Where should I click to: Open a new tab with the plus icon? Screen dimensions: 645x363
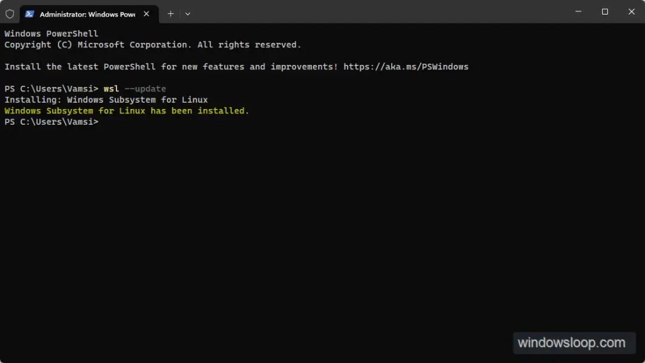[170, 14]
